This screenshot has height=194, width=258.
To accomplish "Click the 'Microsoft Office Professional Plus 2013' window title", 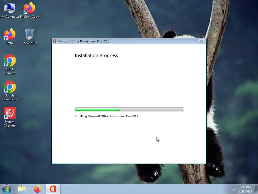I will pos(83,41).
